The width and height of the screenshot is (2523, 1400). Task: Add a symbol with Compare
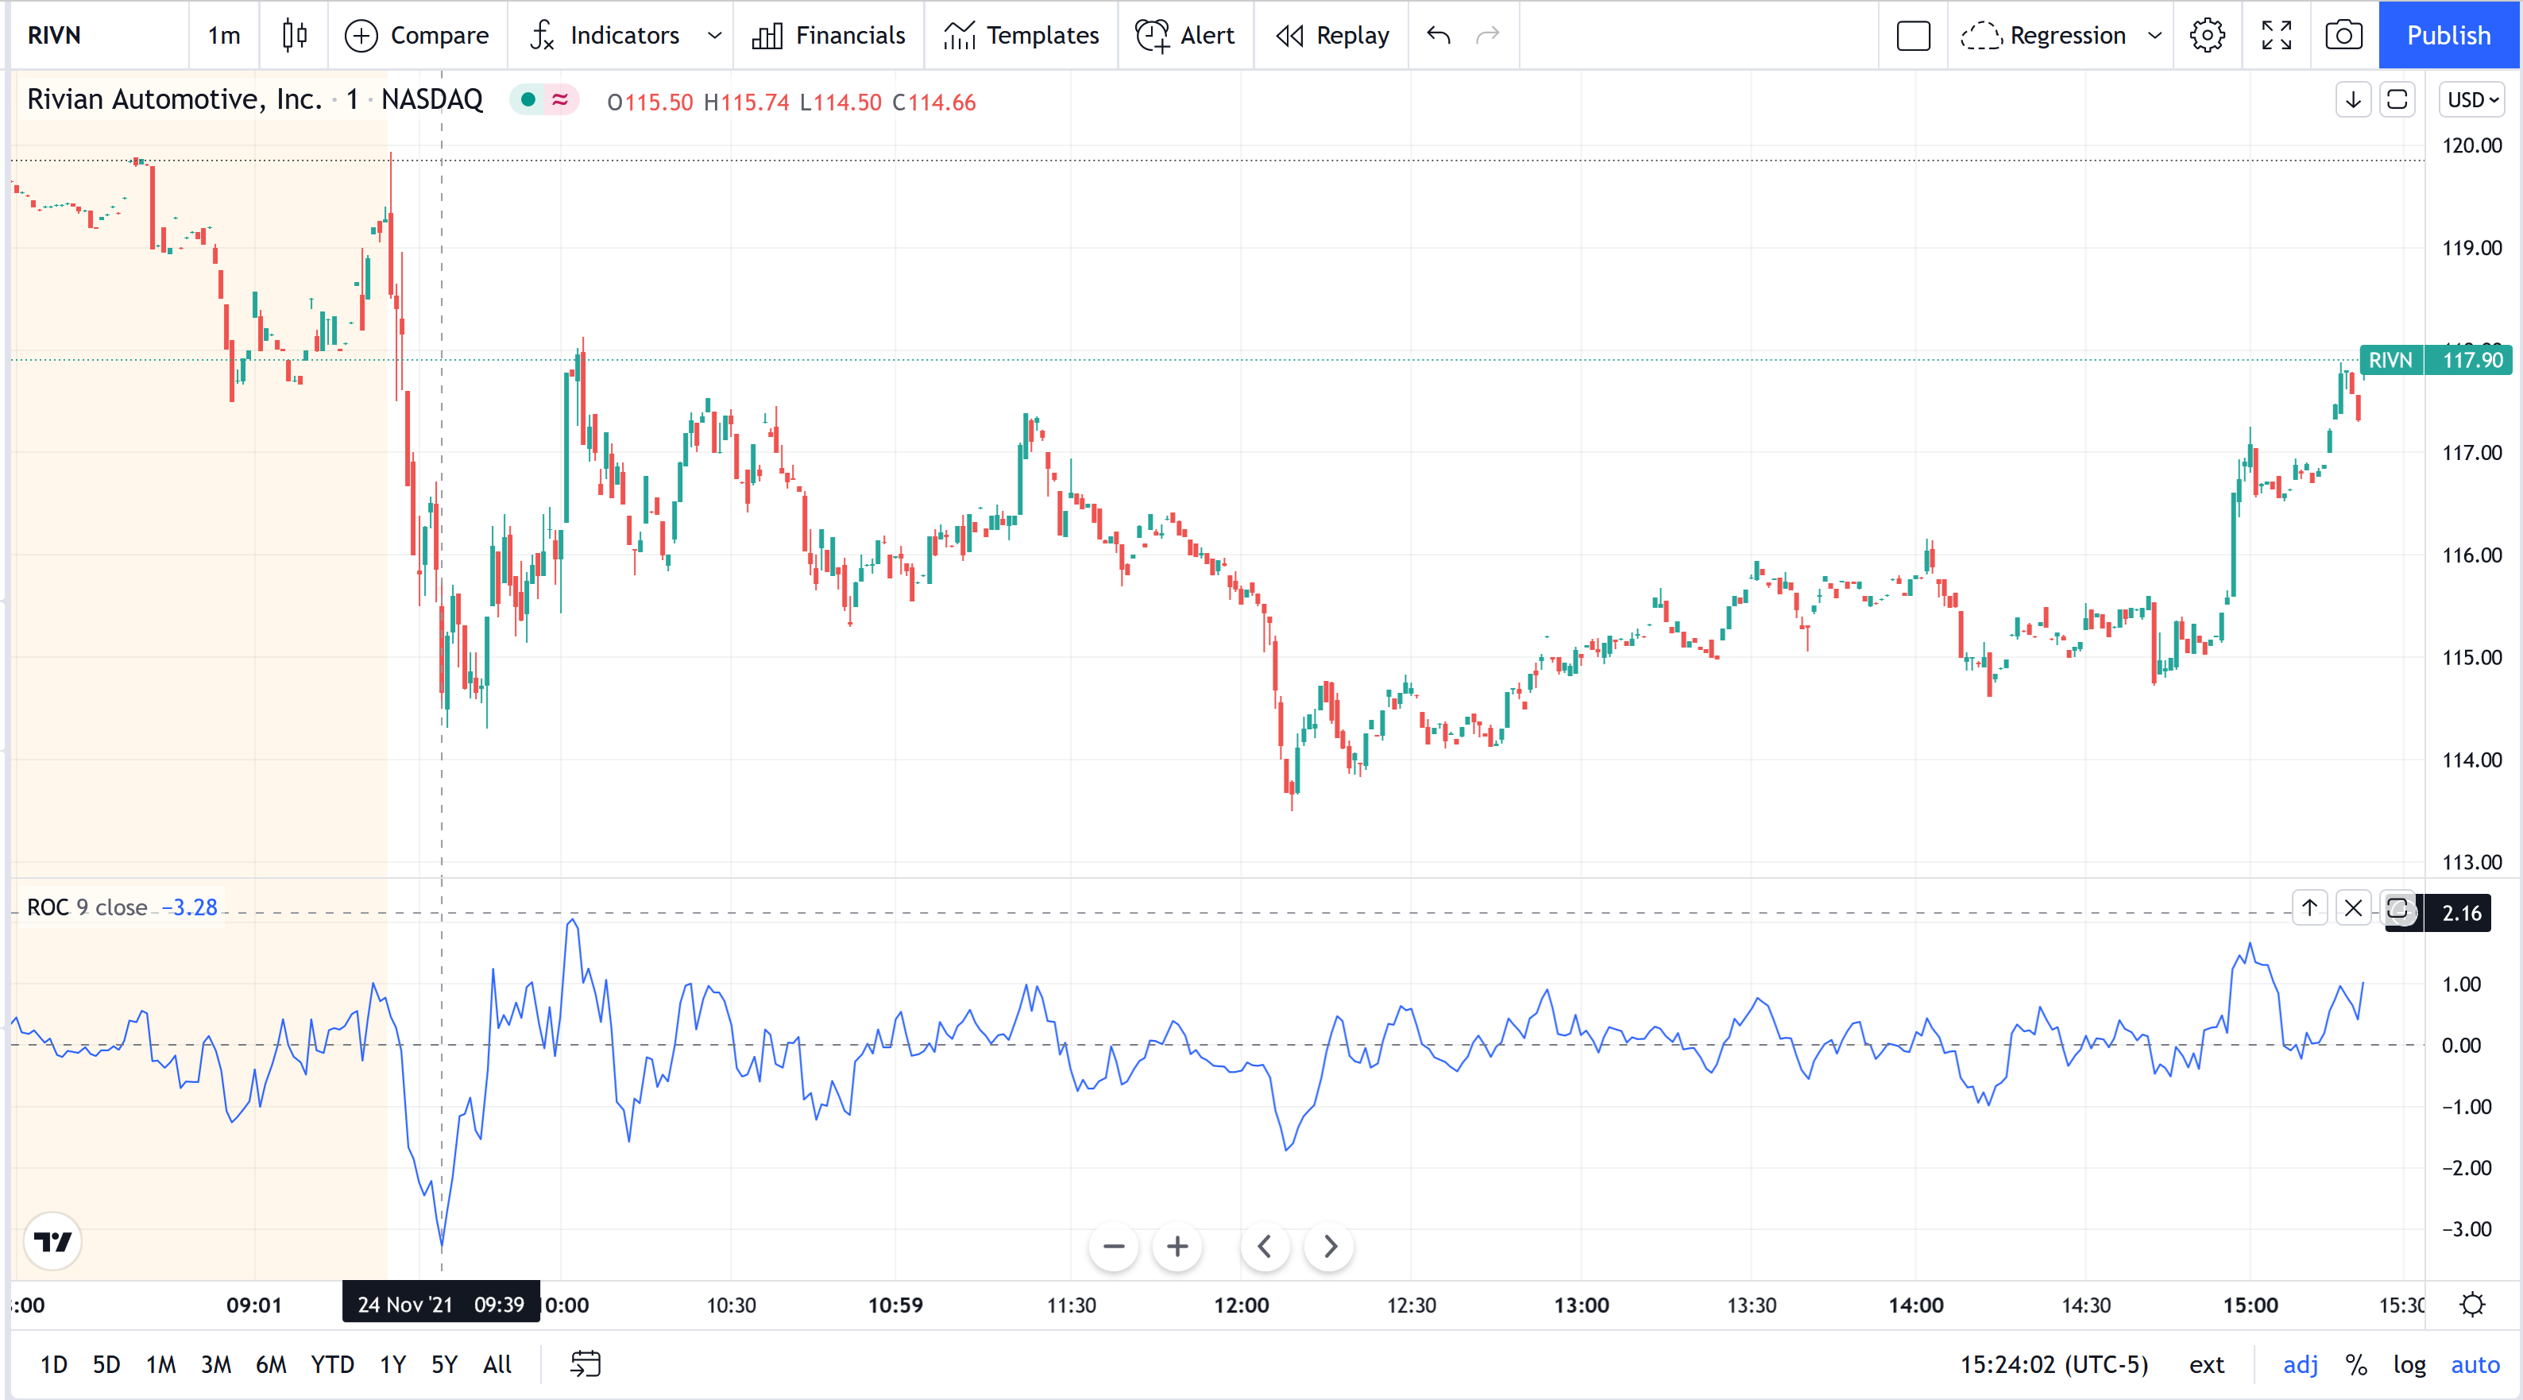click(x=417, y=35)
